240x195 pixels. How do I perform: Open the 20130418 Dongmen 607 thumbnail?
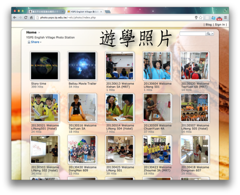pos(194,149)
